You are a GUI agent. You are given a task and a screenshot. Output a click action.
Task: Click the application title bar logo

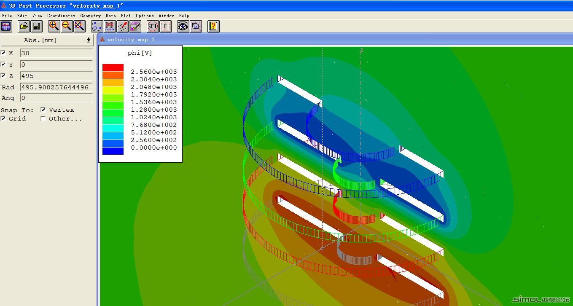4,5
